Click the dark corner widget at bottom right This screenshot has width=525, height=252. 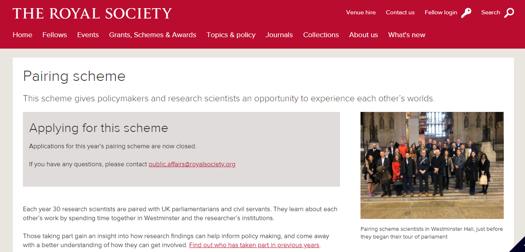(519, 246)
